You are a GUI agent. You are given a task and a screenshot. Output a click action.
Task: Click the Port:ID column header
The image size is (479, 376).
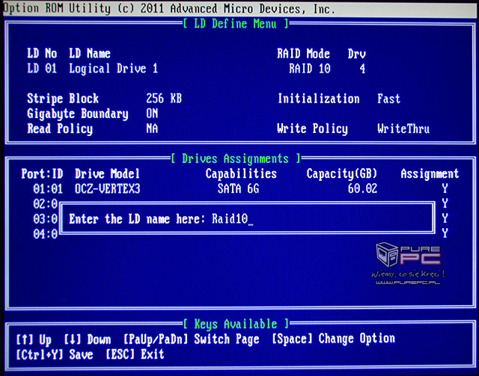click(x=42, y=174)
